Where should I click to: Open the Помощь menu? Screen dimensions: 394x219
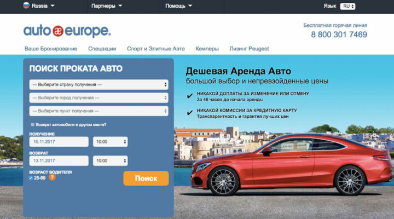coord(179,7)
